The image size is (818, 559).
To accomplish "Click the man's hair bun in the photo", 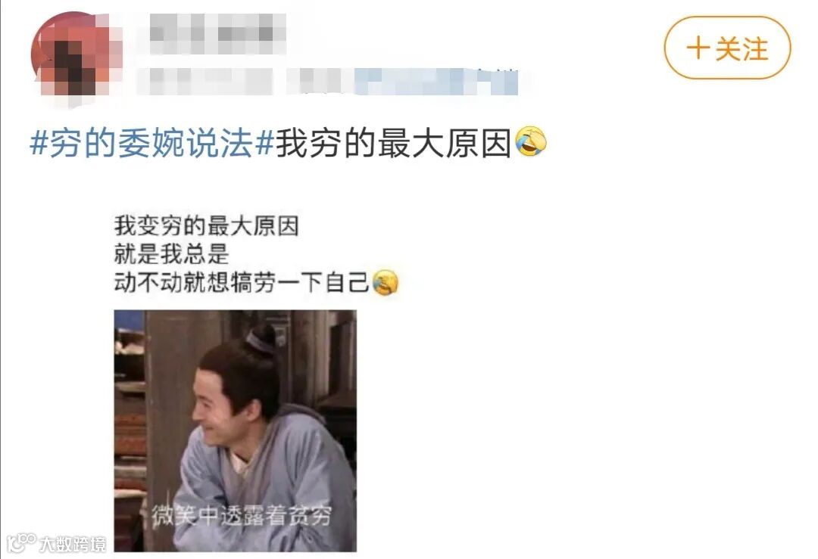I will point(261,339).
